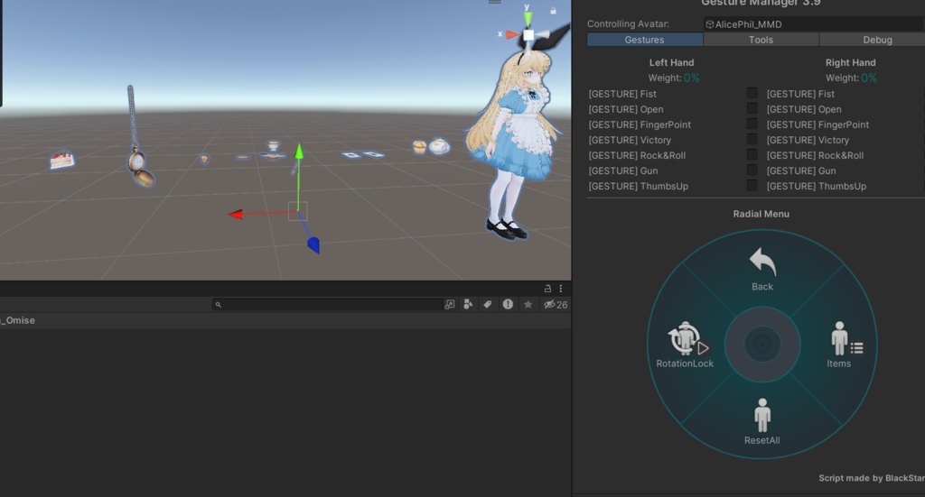Click the green Y axis cone of scene orientation gizmo

pyautogui.click(x=528, y=18)
